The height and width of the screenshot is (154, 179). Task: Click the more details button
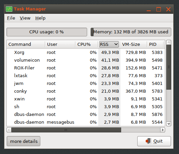(24, 141)
